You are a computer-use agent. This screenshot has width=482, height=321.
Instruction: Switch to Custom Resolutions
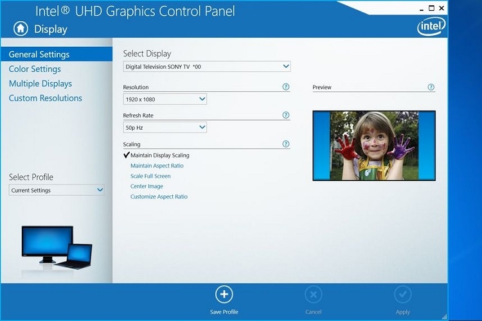click(x=45, y=98)
